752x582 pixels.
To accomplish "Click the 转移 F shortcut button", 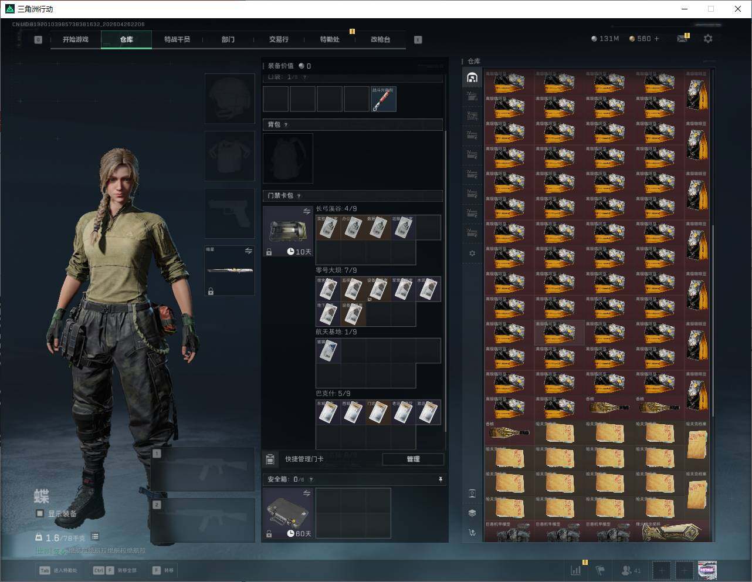I will click(163, 570).
